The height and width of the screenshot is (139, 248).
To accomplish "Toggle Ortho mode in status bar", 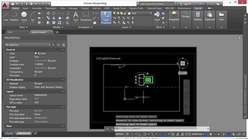I will click(x=140, y=134).
